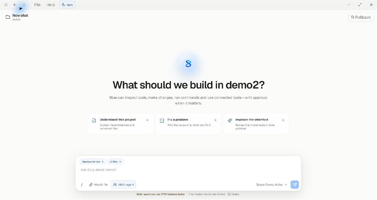Minimize the application window
377x200 pixels.
348,5
